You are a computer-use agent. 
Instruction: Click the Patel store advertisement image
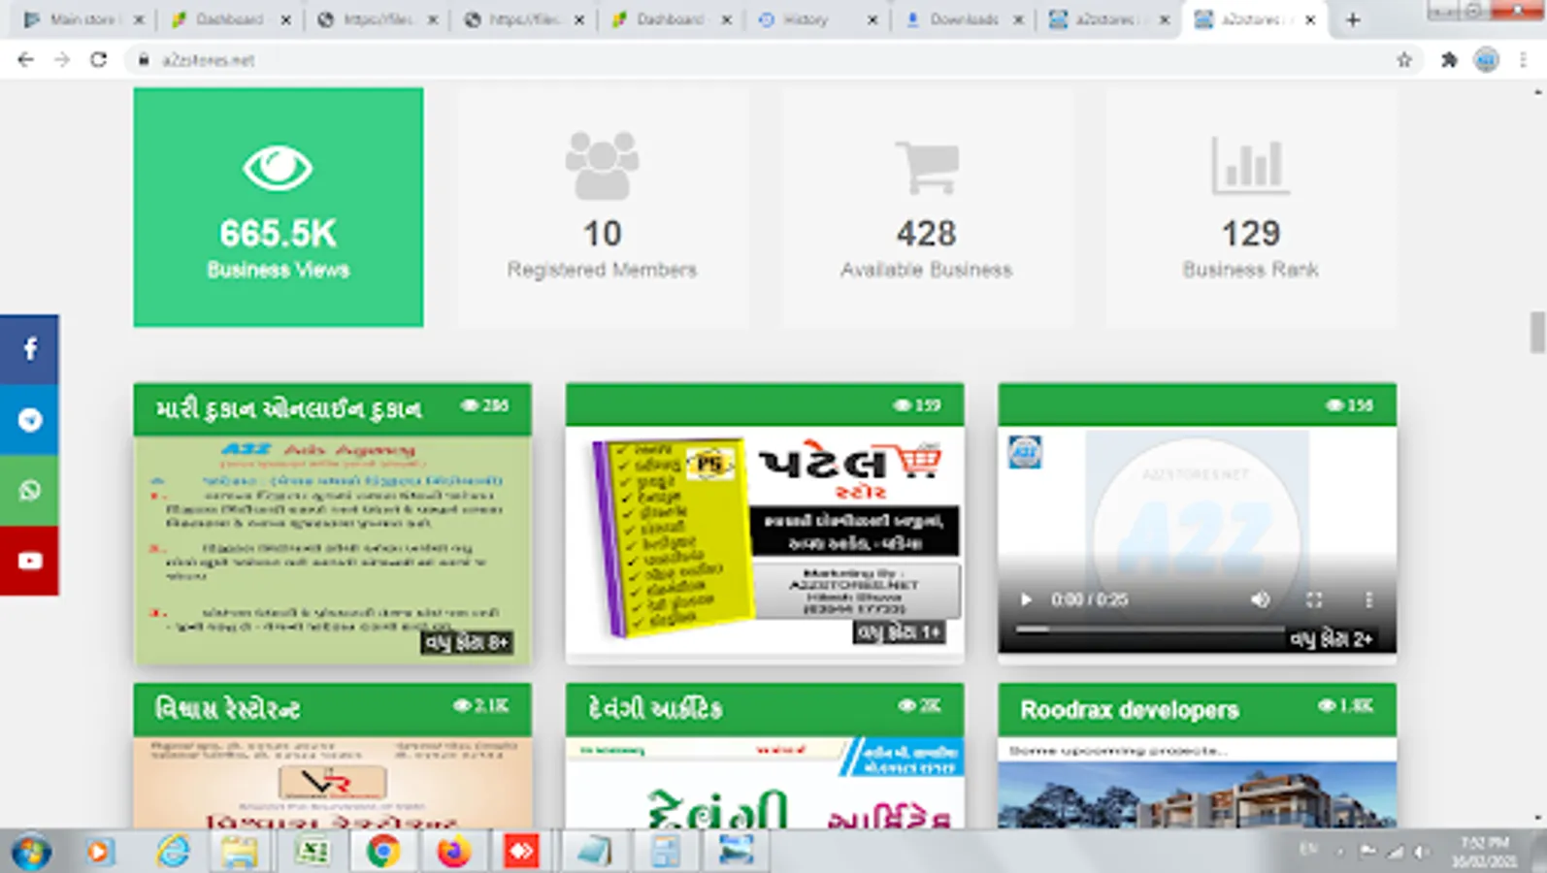click(765, 539)
